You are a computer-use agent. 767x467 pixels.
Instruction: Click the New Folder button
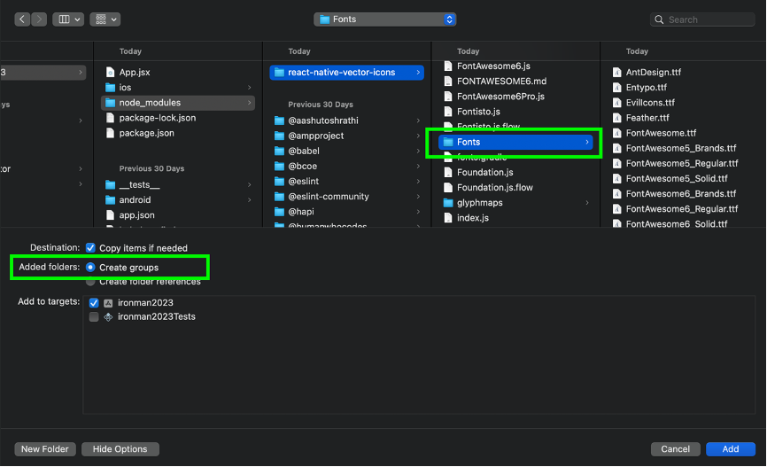point(45,449)
